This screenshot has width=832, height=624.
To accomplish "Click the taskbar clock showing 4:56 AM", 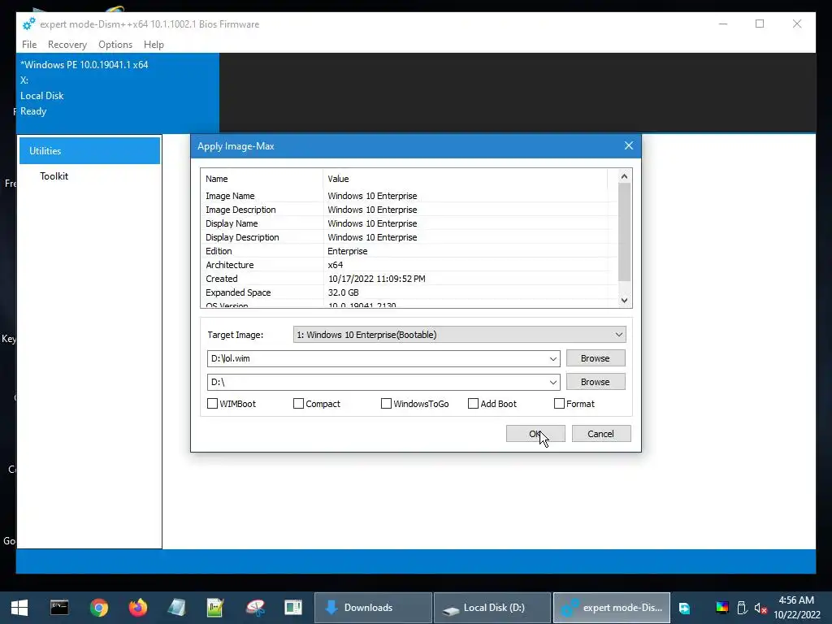I will [x=796, y=608].
